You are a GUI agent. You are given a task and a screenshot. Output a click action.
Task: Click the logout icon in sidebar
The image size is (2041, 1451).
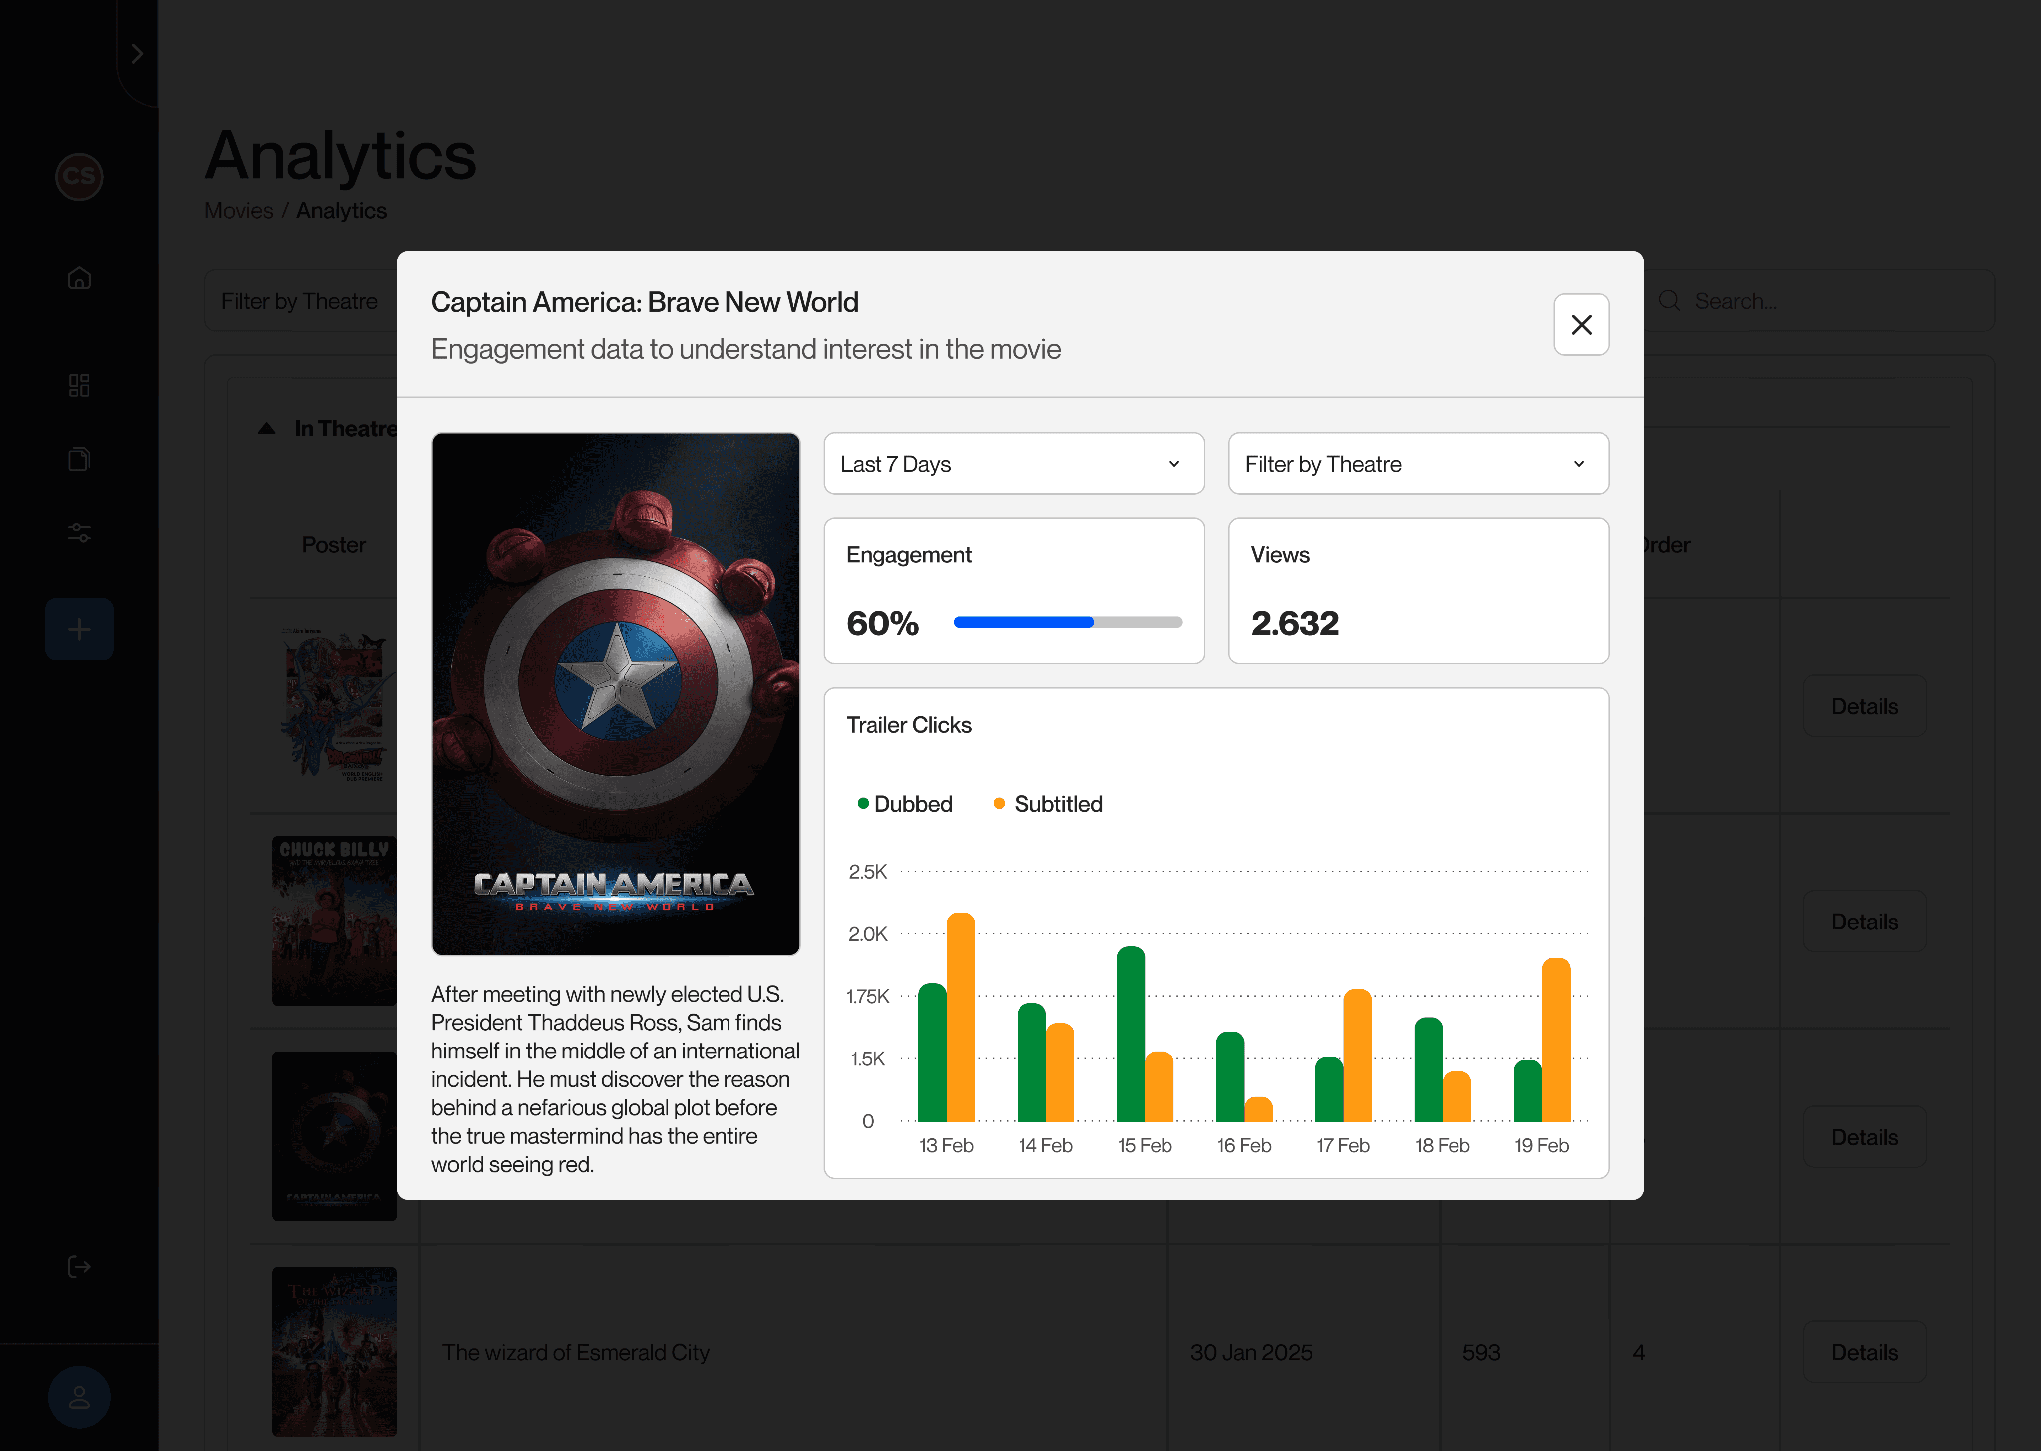(80, 1266)
